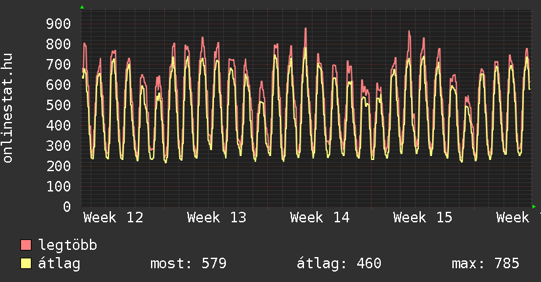Select the Week 12 axis label

pyautogui.click(x=113, y=217)
